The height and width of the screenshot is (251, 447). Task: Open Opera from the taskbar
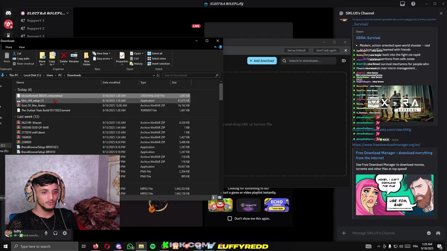click(x=107, y=246)
